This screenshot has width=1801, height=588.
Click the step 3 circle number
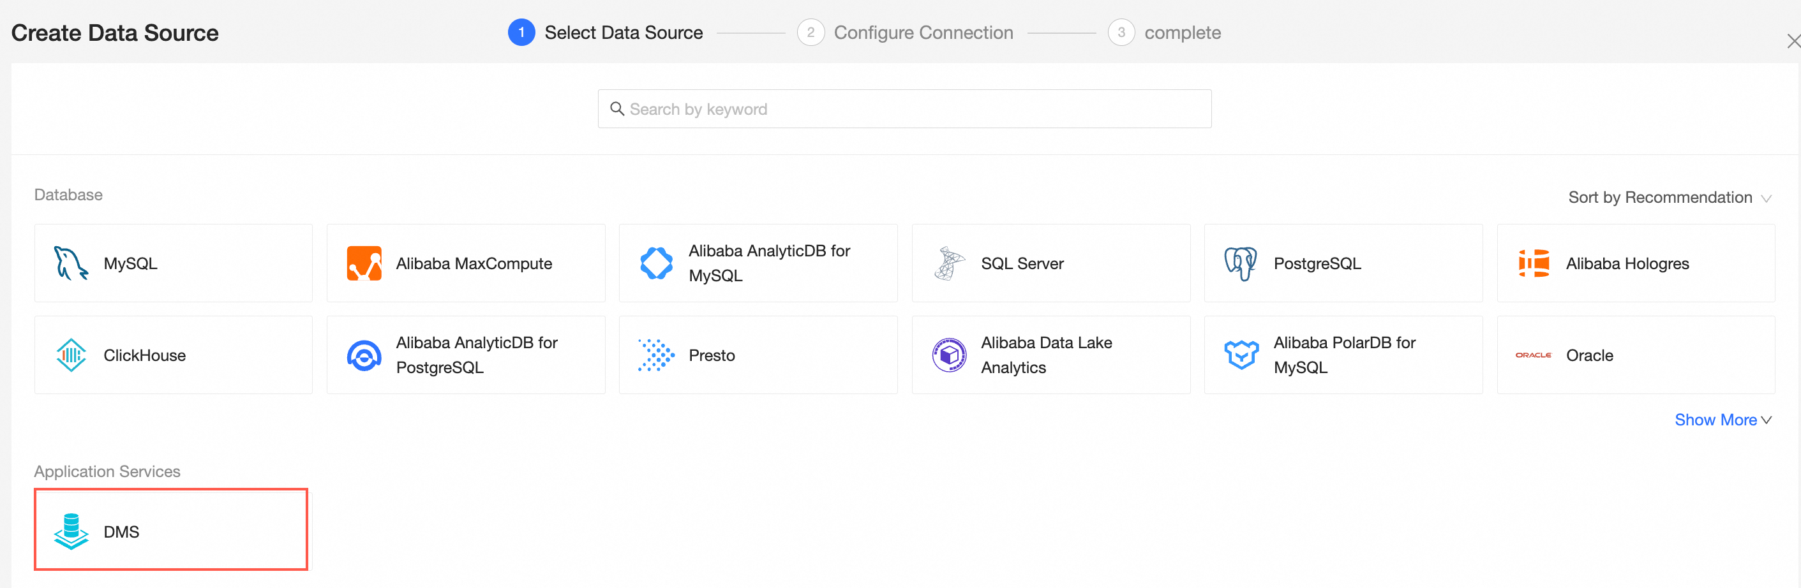[1121, 33]
